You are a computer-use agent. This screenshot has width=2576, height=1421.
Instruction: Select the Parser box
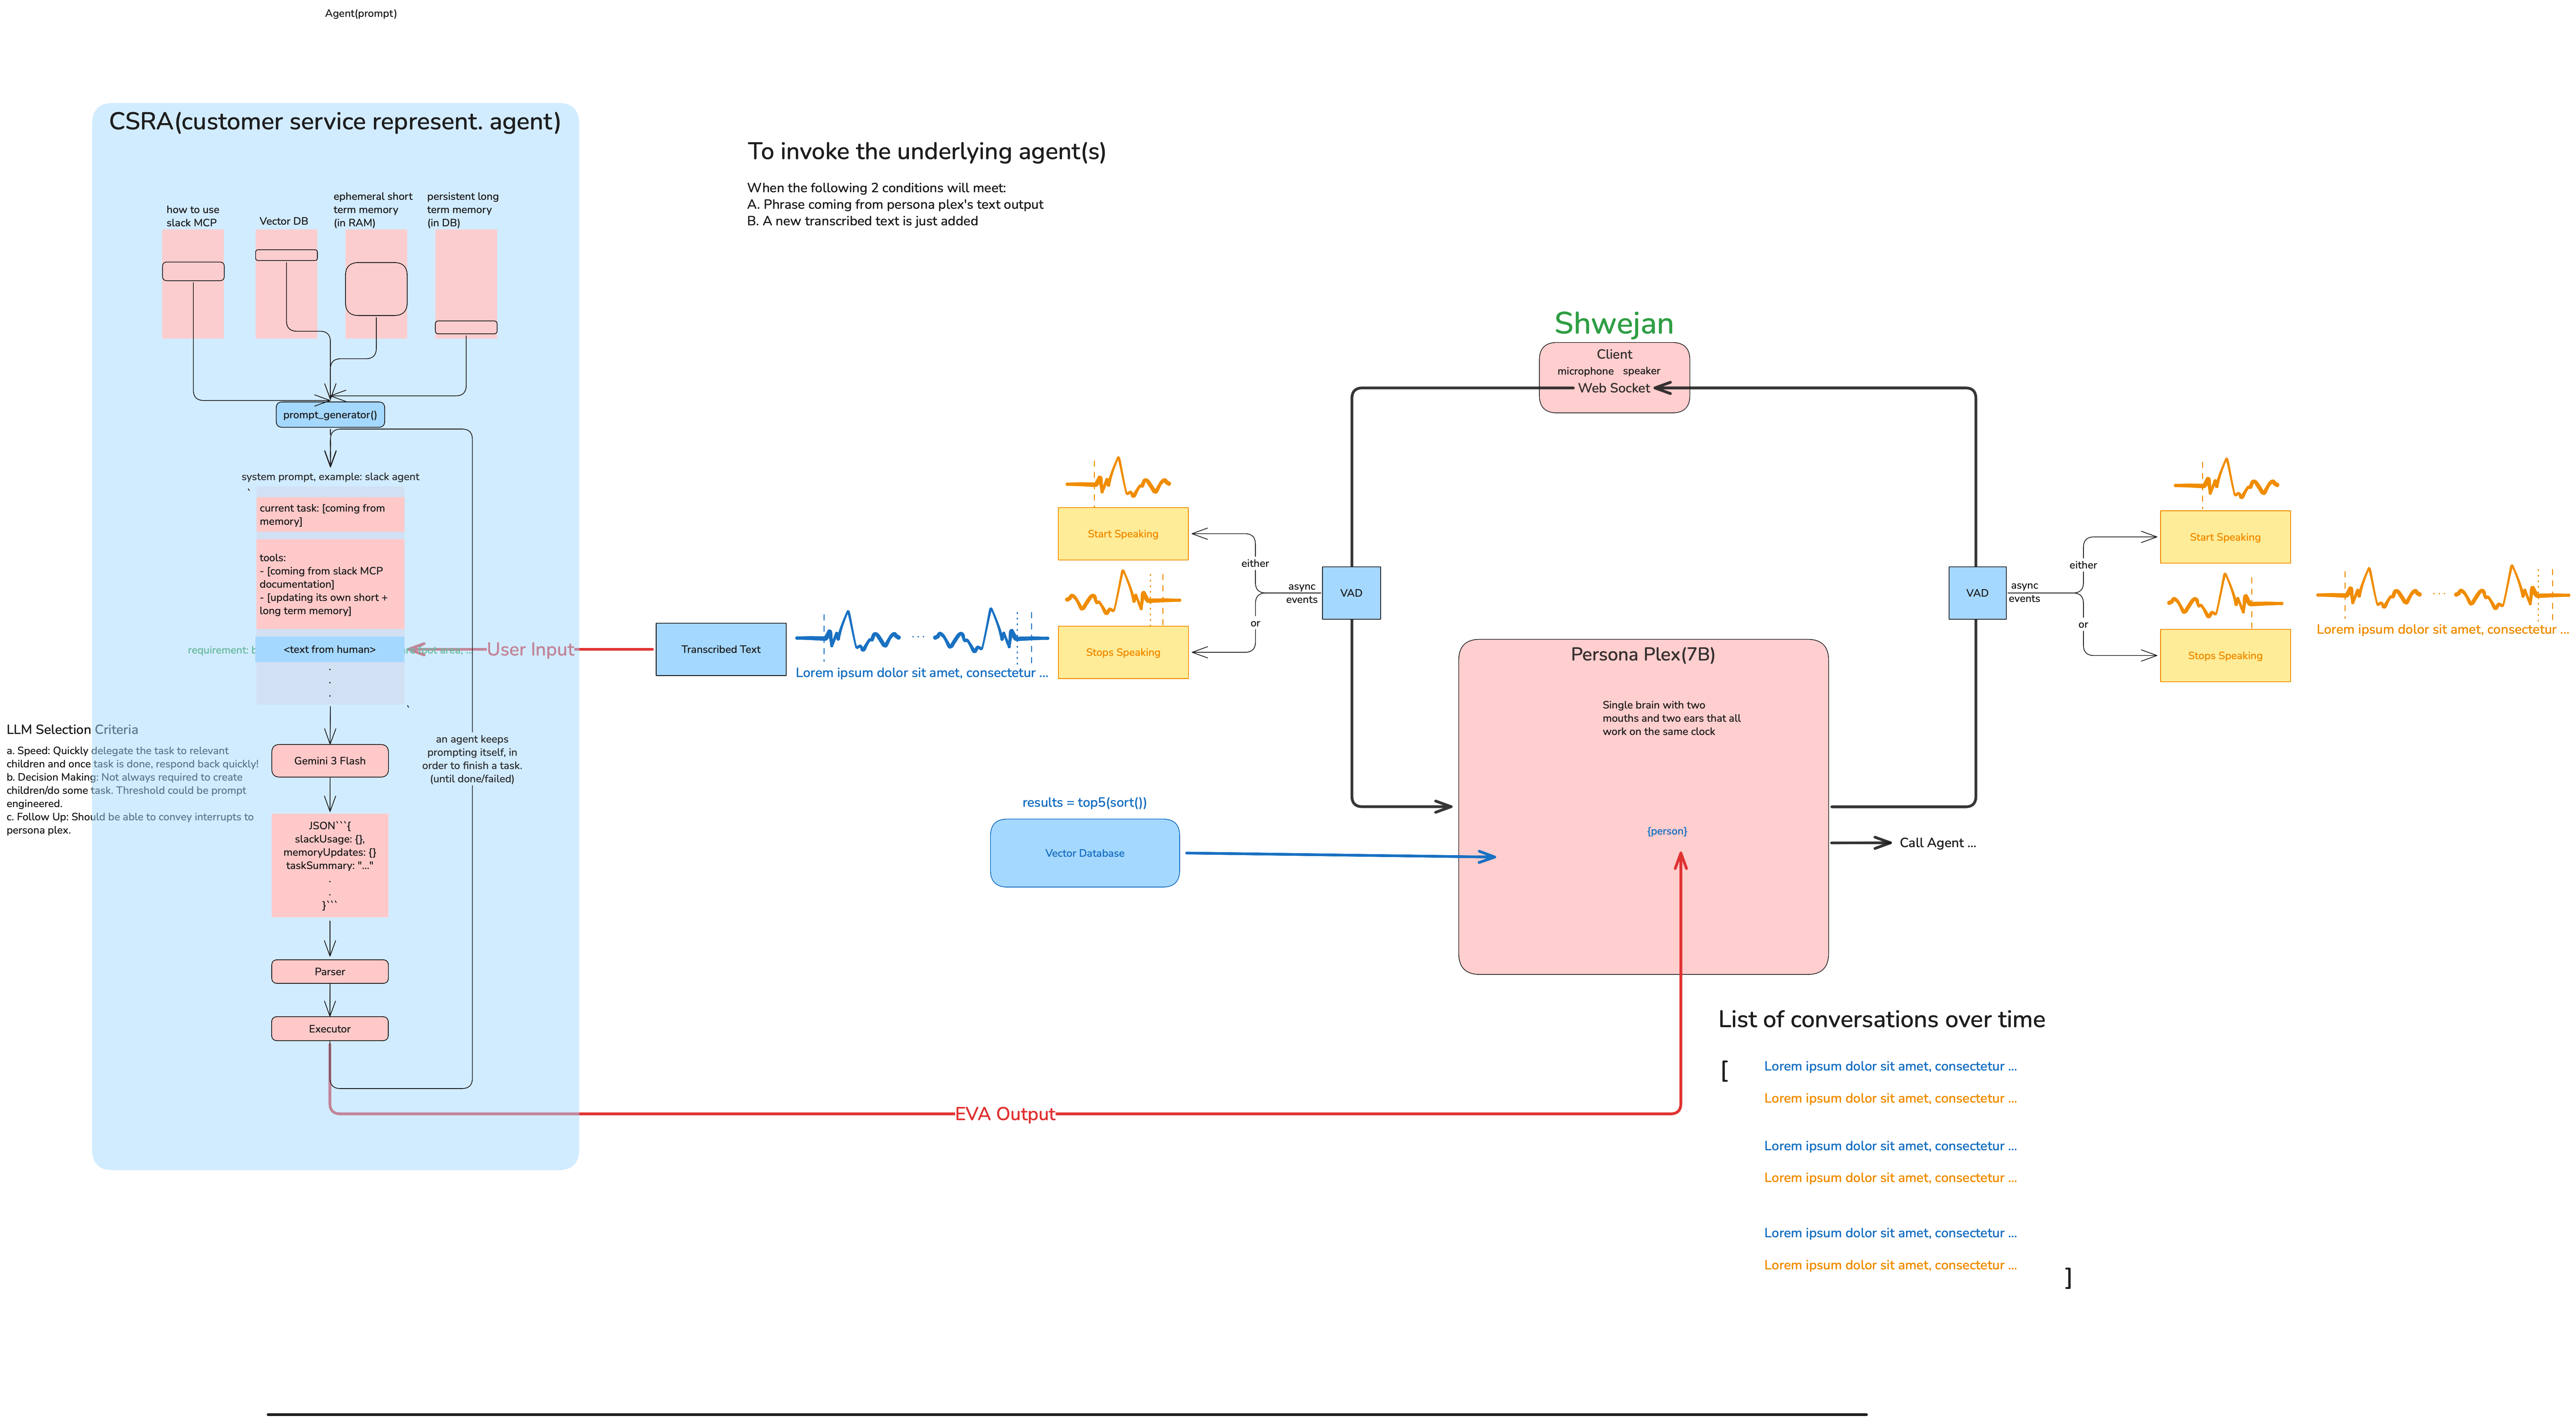[x=330, y=971]
